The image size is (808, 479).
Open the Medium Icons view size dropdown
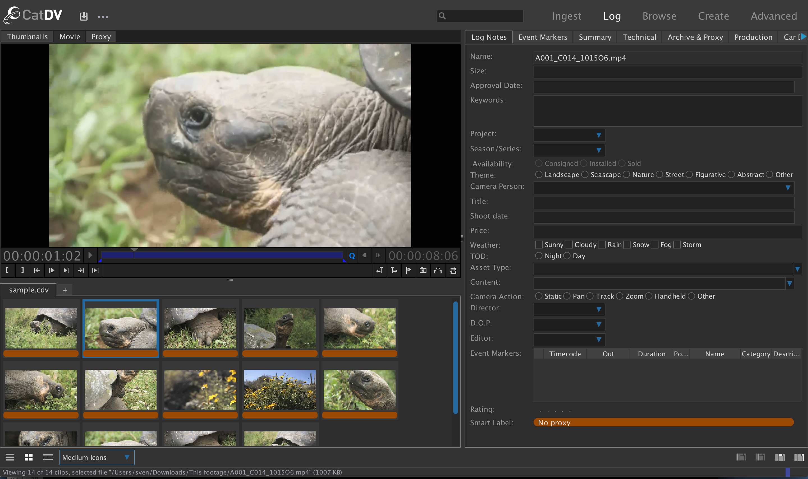[x=97, y=457]
